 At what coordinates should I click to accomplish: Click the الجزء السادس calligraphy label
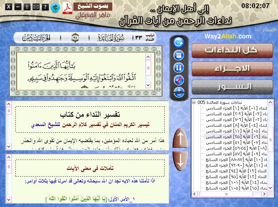point(36,37)
